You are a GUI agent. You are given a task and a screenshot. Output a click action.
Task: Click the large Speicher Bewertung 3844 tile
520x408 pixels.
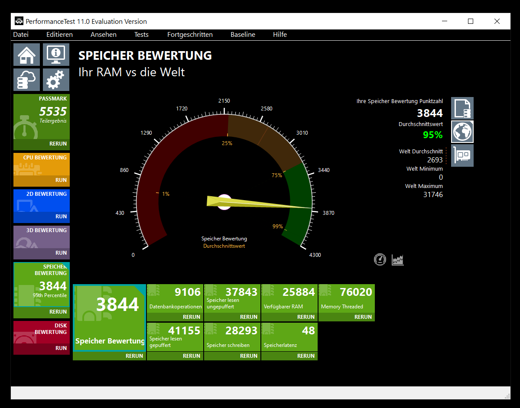tap(109, 317)
